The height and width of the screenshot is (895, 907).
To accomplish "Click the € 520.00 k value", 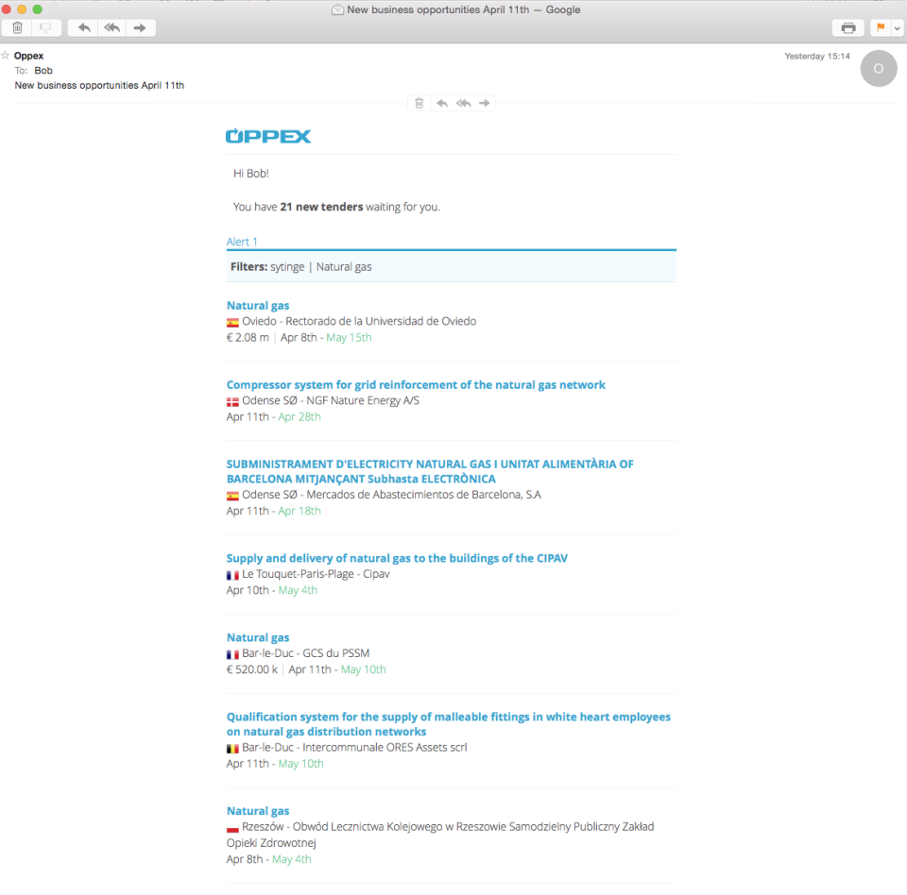I will [x=252, y=669].
